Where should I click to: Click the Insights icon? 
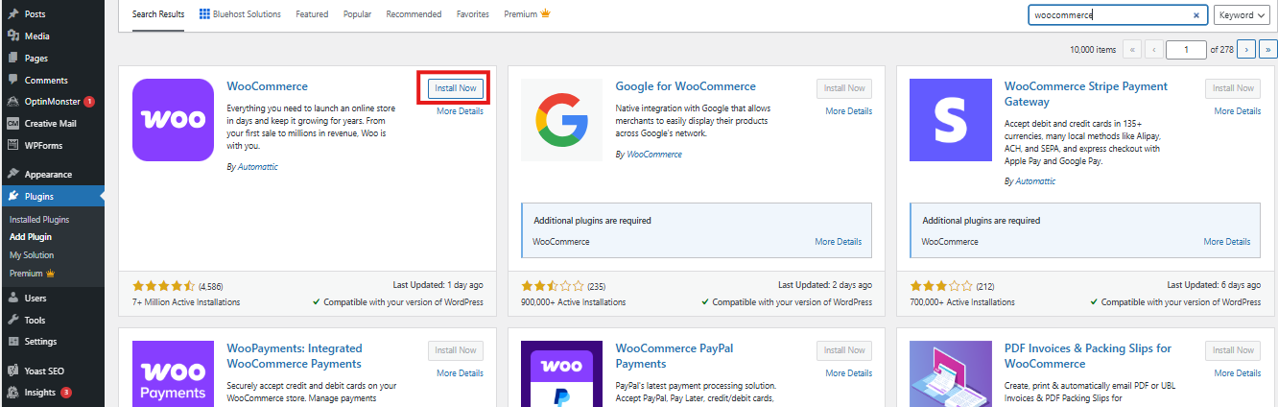point(12,392)
